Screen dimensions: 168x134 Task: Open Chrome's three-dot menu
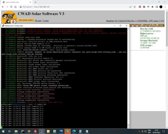165,7
